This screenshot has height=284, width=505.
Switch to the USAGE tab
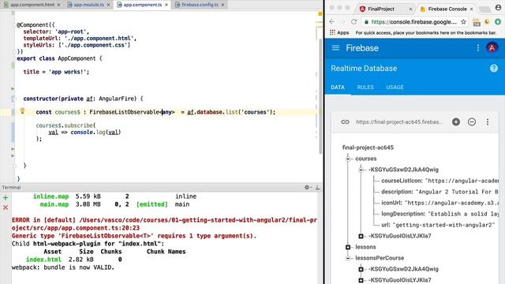395,88
